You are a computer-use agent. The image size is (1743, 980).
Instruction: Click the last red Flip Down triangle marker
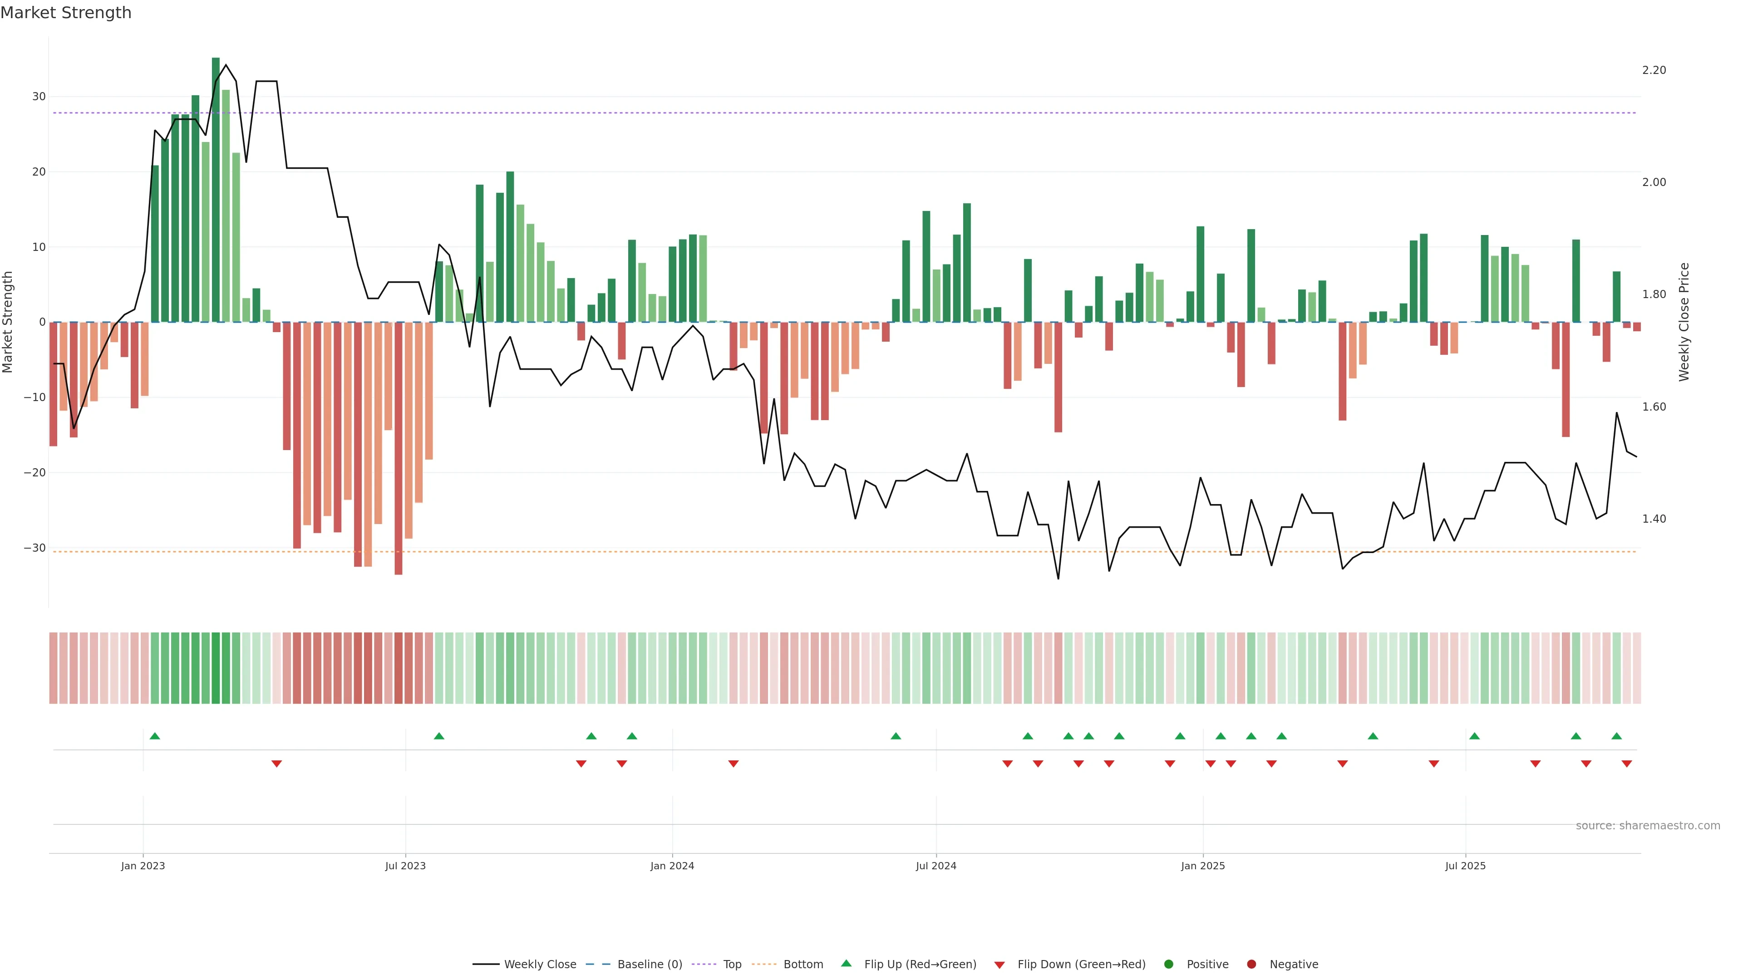tap(1627, 764)
